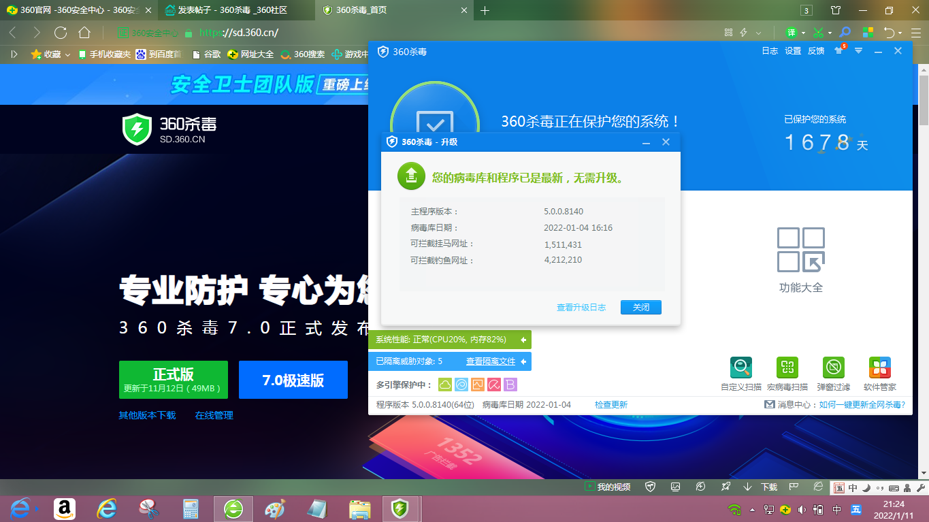Screen dimensions: 929x522
Task: Click 关闭 button in upgrade dialog
Action: click(x=641, y=308)
